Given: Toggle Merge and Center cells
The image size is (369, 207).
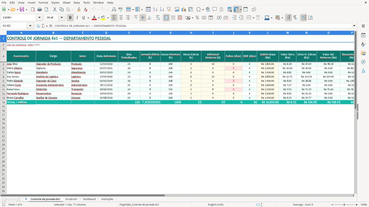Looking at the screenshot, I should pos(166,18).
